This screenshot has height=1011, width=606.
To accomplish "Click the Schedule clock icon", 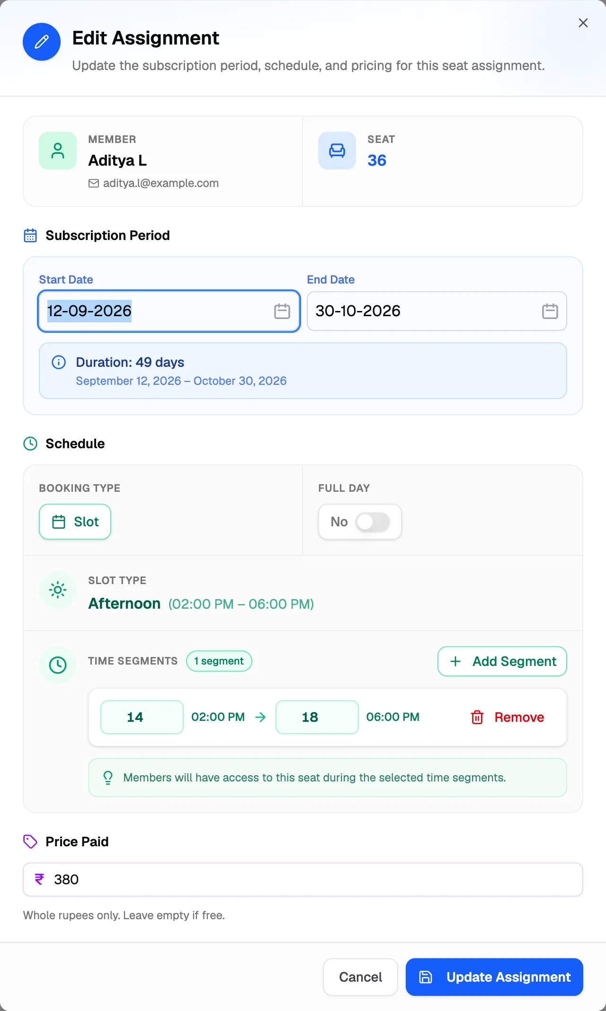I will coord(30,443).
